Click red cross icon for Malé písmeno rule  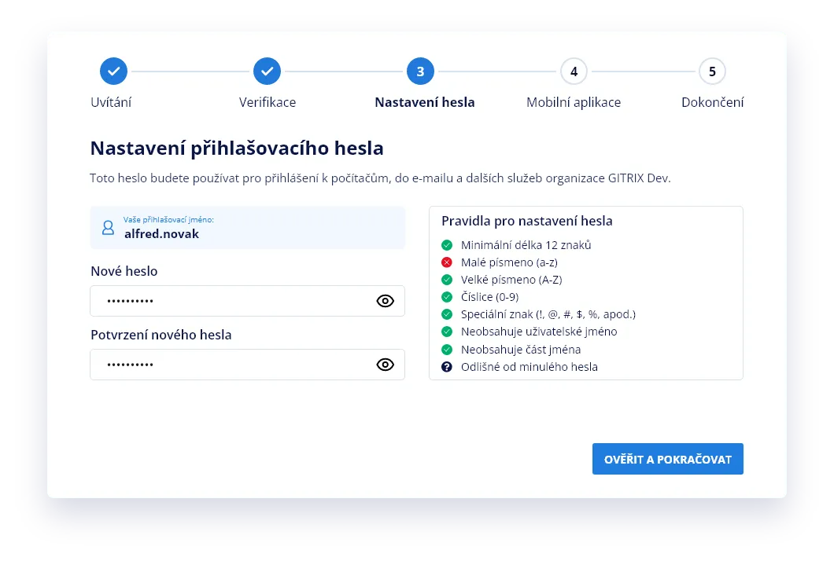pyautogui.click(x=447, y=262)
